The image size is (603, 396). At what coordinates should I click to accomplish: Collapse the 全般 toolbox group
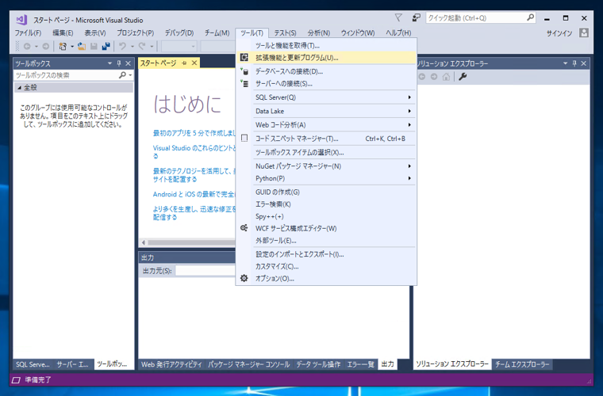[x=19, y=87]
